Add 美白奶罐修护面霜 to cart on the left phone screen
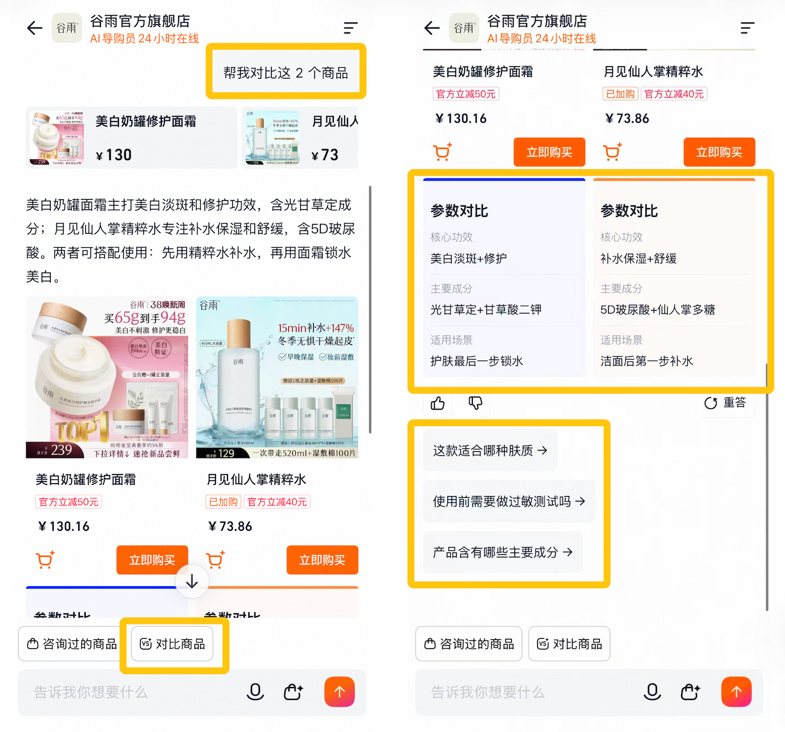Viewport: 785px width, 732px height. click(45, 560)
